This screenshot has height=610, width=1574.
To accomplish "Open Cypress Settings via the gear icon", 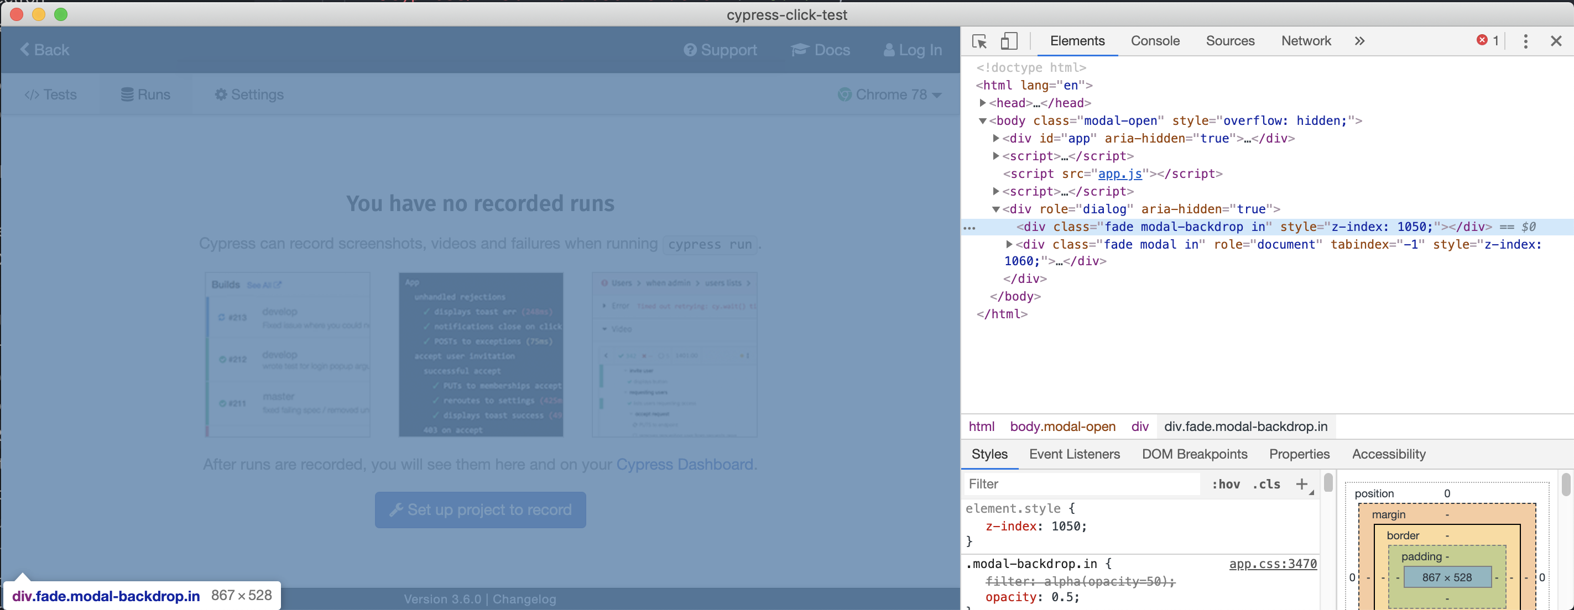I will tap(222, 94).
